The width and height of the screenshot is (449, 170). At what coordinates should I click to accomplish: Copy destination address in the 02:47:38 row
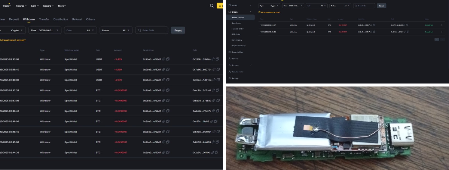coord(168,90)
